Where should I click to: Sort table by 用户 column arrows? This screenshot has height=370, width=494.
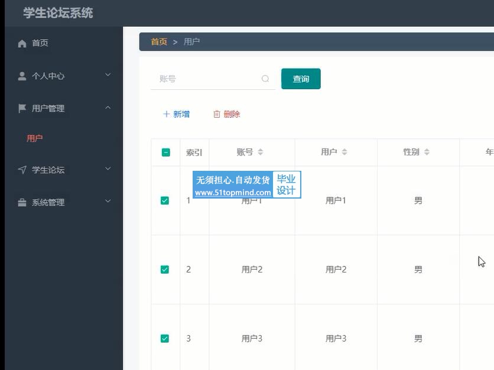point(344,152)
